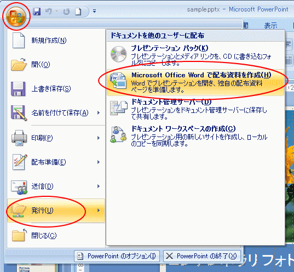Click the network folder icon beside 発行

click(19, 211)
